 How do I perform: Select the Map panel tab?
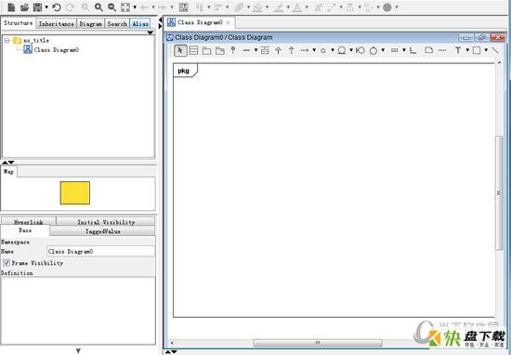click(x=8, y=172)
